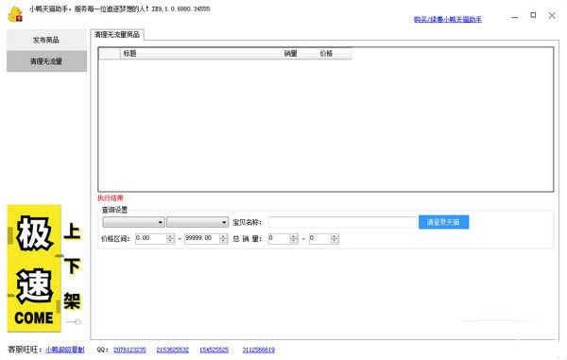Increase the maximum total sales stepper

coord(335,236)
